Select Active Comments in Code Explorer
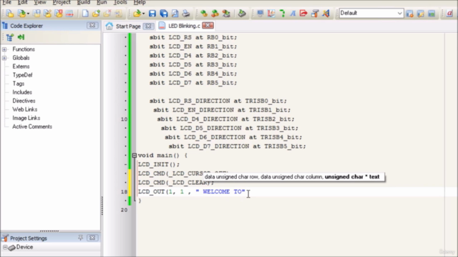This screenshot has width=458, height=257. tap(32, 127)
